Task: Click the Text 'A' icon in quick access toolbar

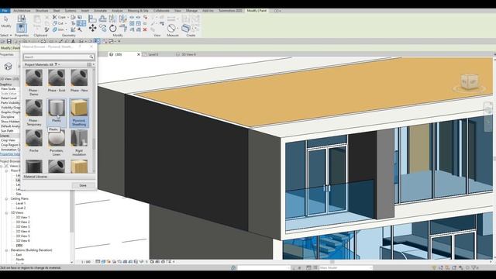Action: coord(73,41)
